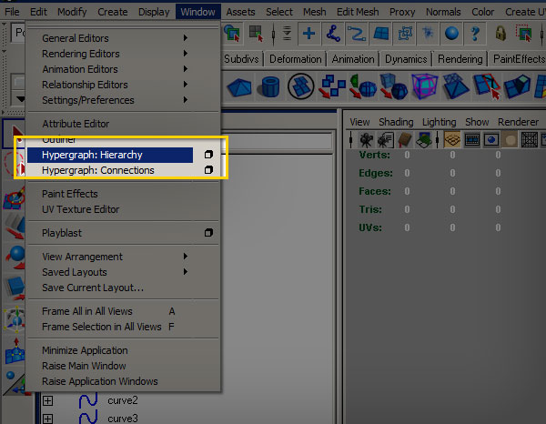Toggle viewport film gate icon
Image resolution: width=546 pixels, height=424 pixels.
click(471, 140)
